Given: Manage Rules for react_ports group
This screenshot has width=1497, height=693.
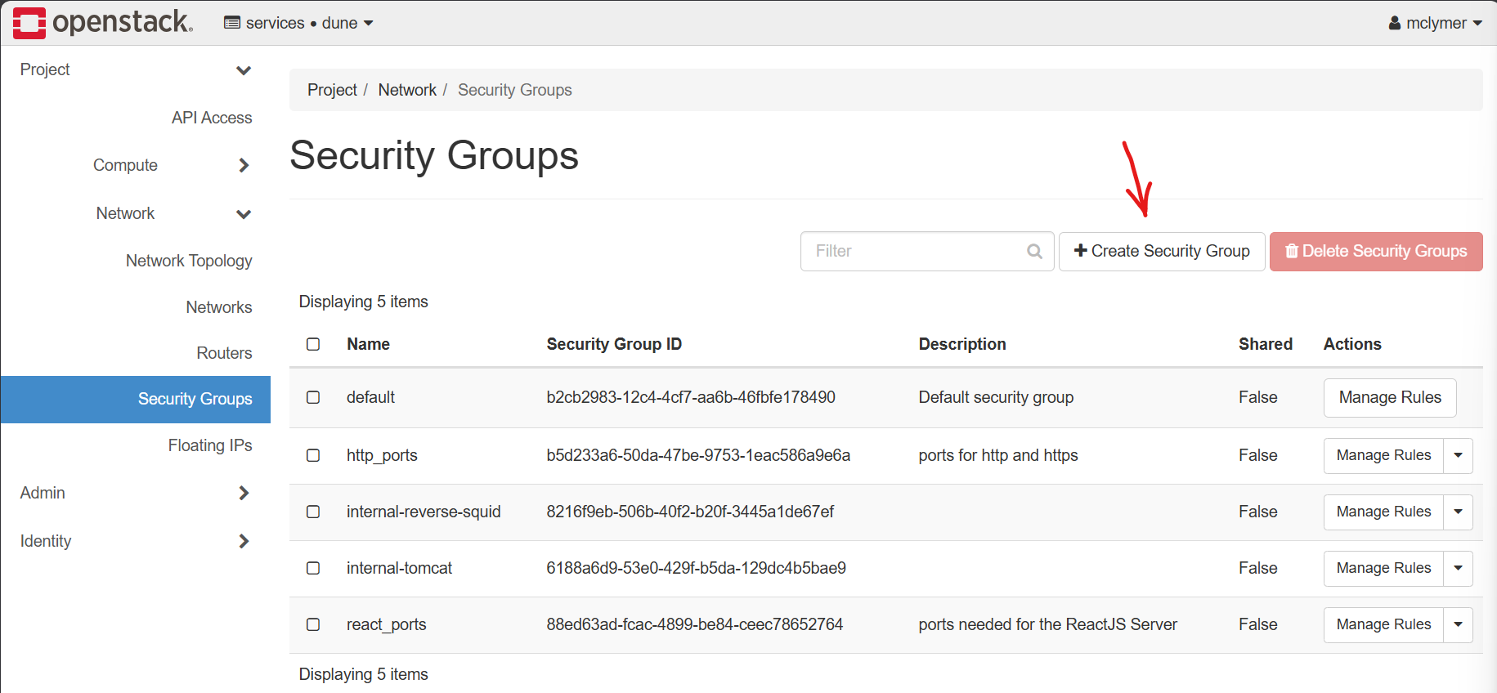Looking at the screenshot, I should tap(1383, 624).
